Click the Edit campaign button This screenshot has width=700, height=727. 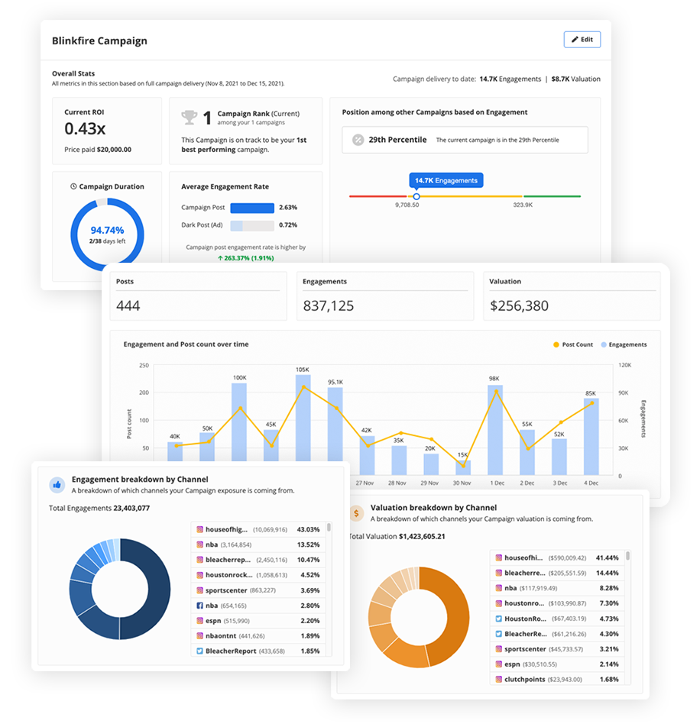click(582, 40)
